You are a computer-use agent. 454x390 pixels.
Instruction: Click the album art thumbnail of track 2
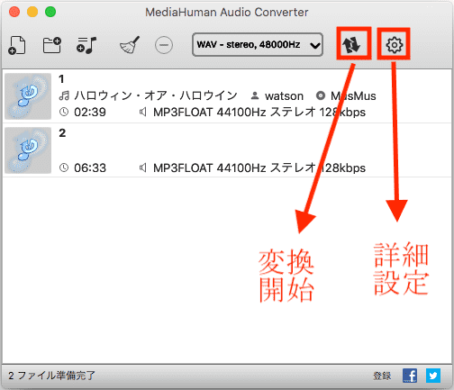click(x=28, y=150)
